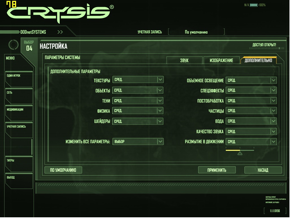
Task: Click the НАСТРОЙКА heading
Action: coord(53,46)
